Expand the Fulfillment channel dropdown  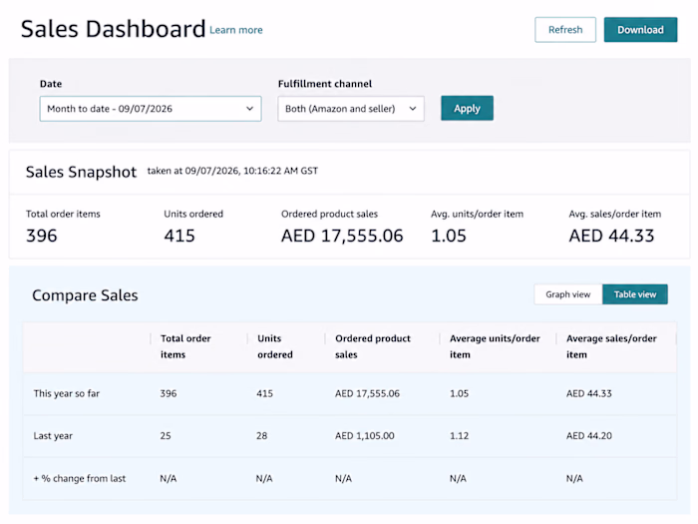coord(351,108)
